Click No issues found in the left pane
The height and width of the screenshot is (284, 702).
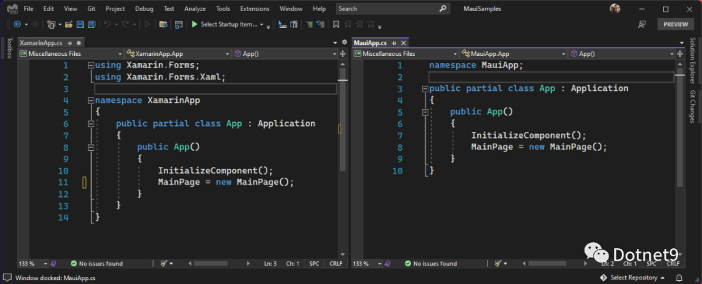tap(97, 263)
